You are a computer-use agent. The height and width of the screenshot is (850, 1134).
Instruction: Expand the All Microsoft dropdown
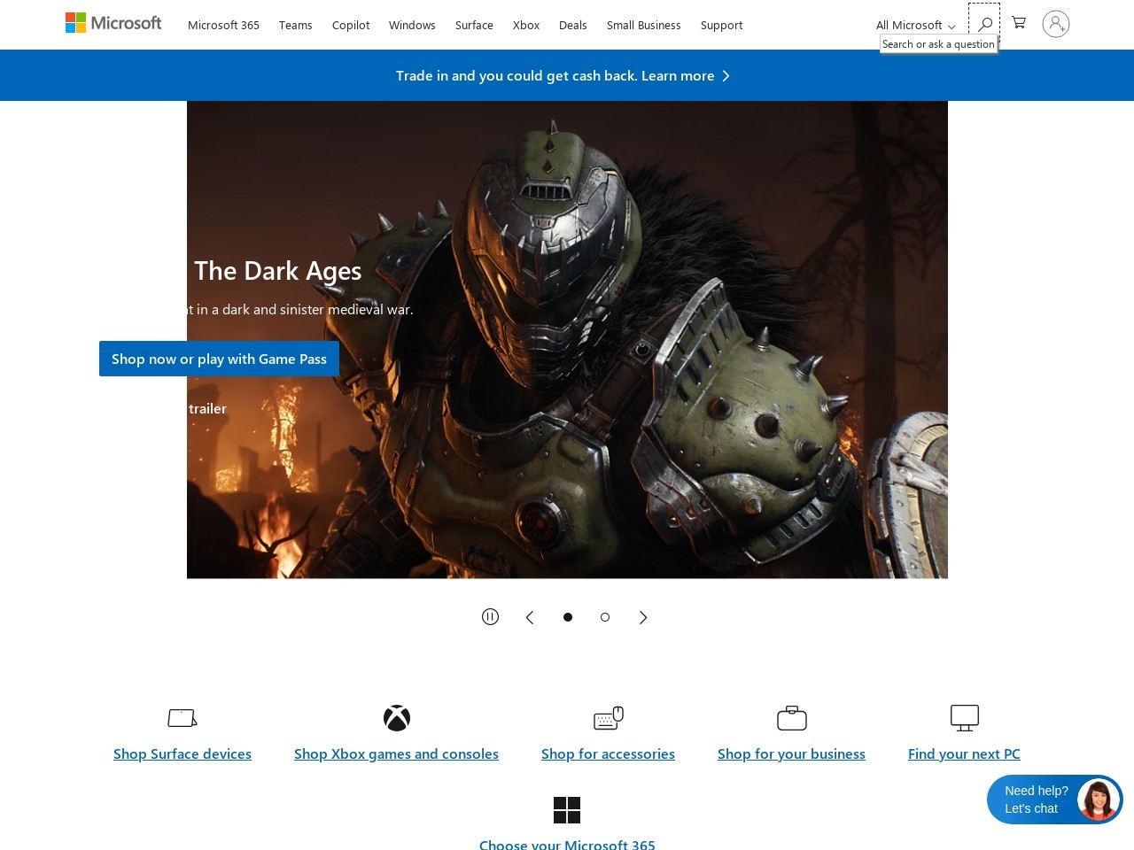click(x=916, y=26)
